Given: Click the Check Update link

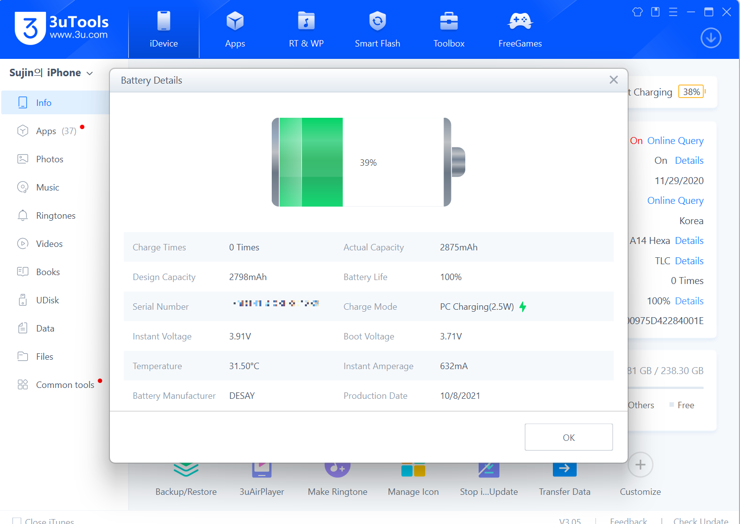Looking at the screenshot, I should [701, 521].
